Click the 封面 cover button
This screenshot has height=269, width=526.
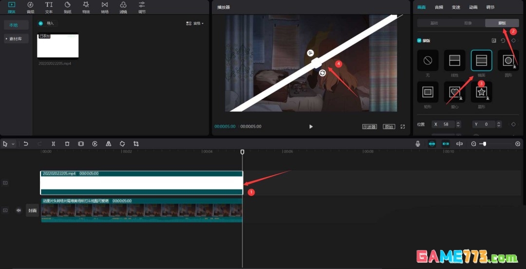click(33, 210)
